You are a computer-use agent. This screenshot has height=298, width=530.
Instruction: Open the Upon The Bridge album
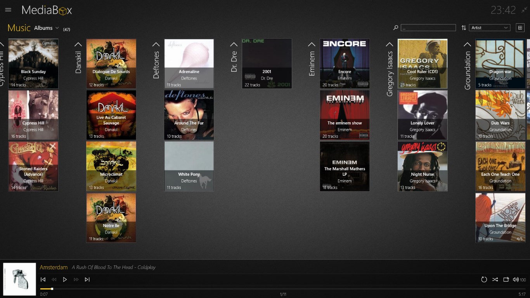click(x=500, y=218)
